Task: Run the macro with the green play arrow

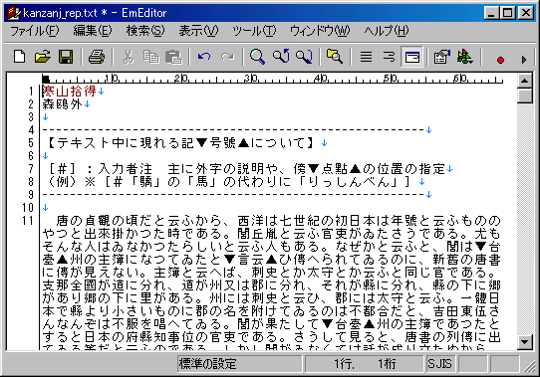Action: [524, 60]
